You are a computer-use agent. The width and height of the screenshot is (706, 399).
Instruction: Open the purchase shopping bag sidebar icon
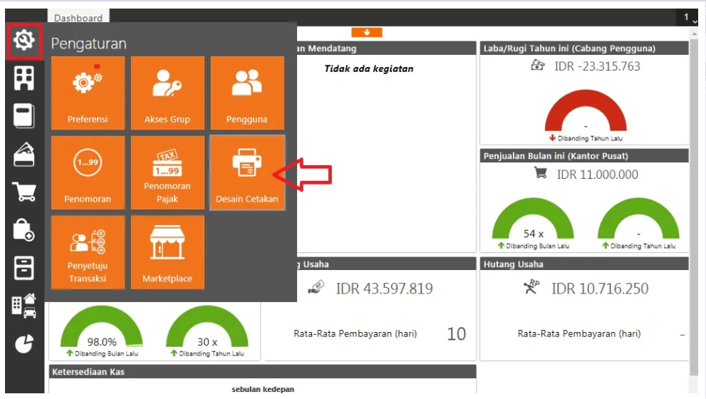[x=24, y=229]
